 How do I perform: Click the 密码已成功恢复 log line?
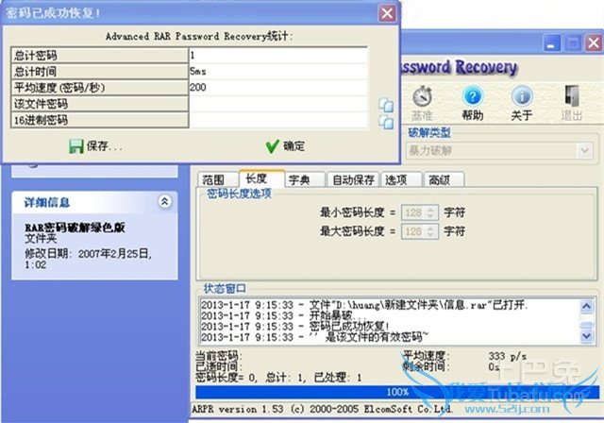pos(295,327)
